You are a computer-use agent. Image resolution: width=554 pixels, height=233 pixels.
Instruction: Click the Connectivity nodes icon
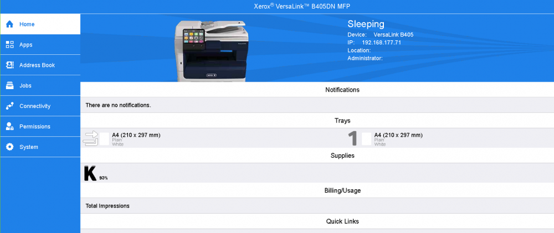tap(9, 106)
